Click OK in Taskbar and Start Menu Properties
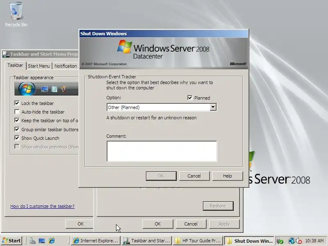Viewport: 328px width, 246px height. pyautogui.click(x=79, y=224)
